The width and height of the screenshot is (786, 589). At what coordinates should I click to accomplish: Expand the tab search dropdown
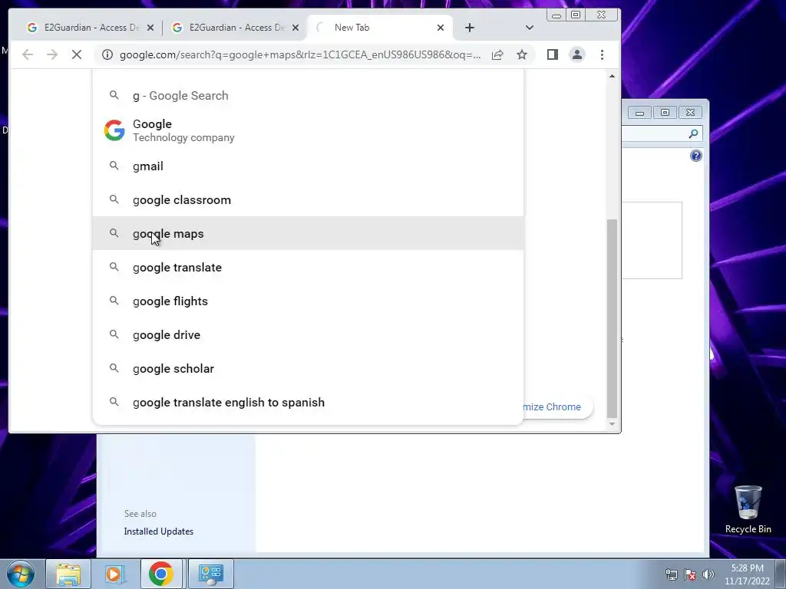tap(530, 28)
